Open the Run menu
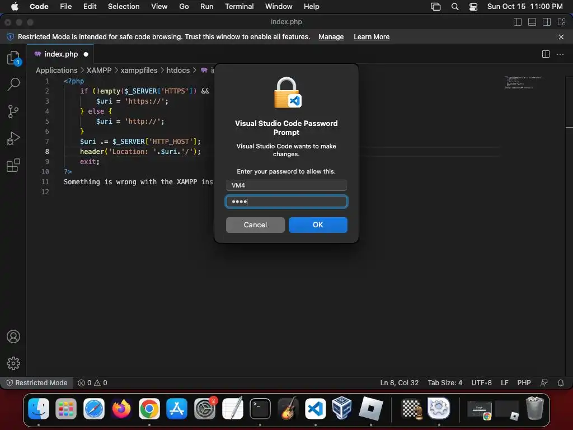The width and height of the screenshot is (573, 430). click(x=207, y=7)
